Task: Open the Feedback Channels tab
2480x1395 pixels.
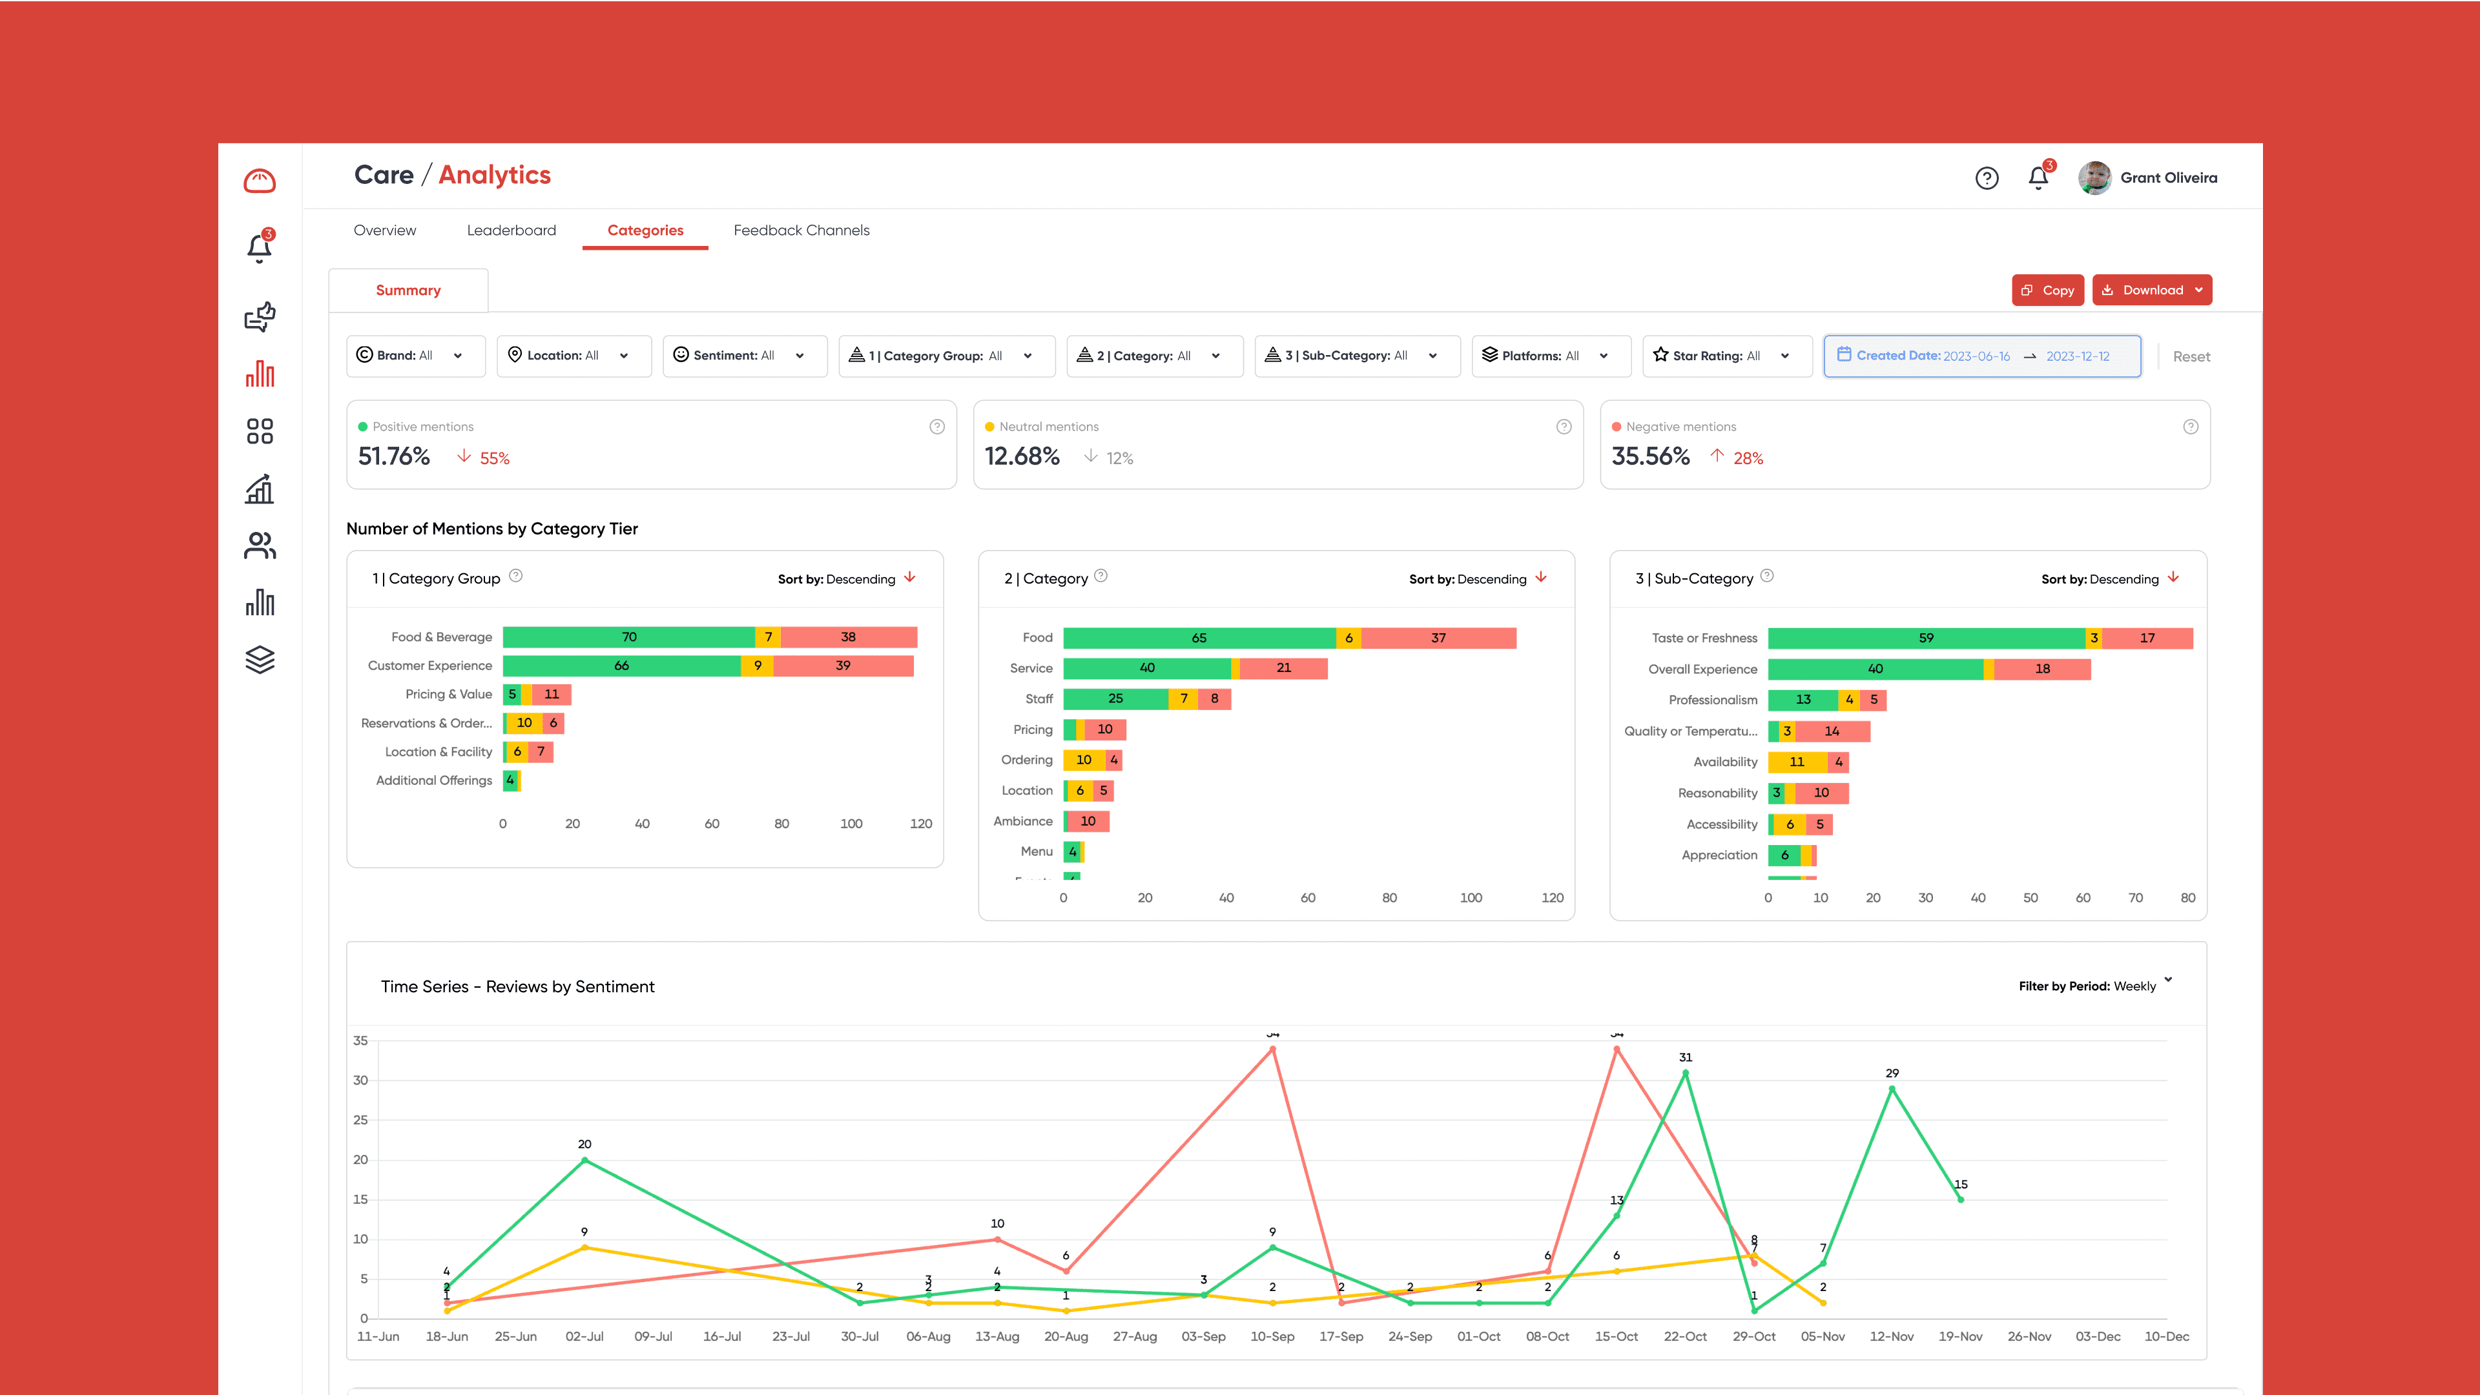Action: point(801,231)
